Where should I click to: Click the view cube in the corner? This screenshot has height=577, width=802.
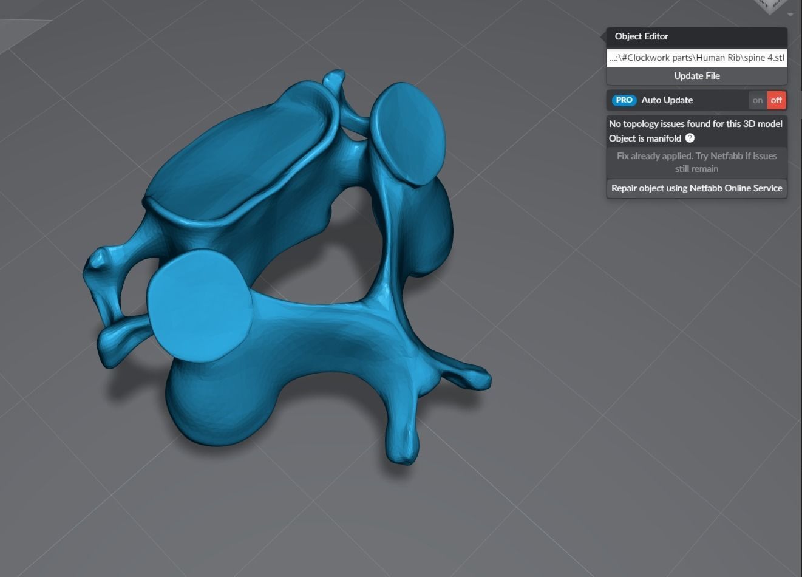(x=772, y=5)
